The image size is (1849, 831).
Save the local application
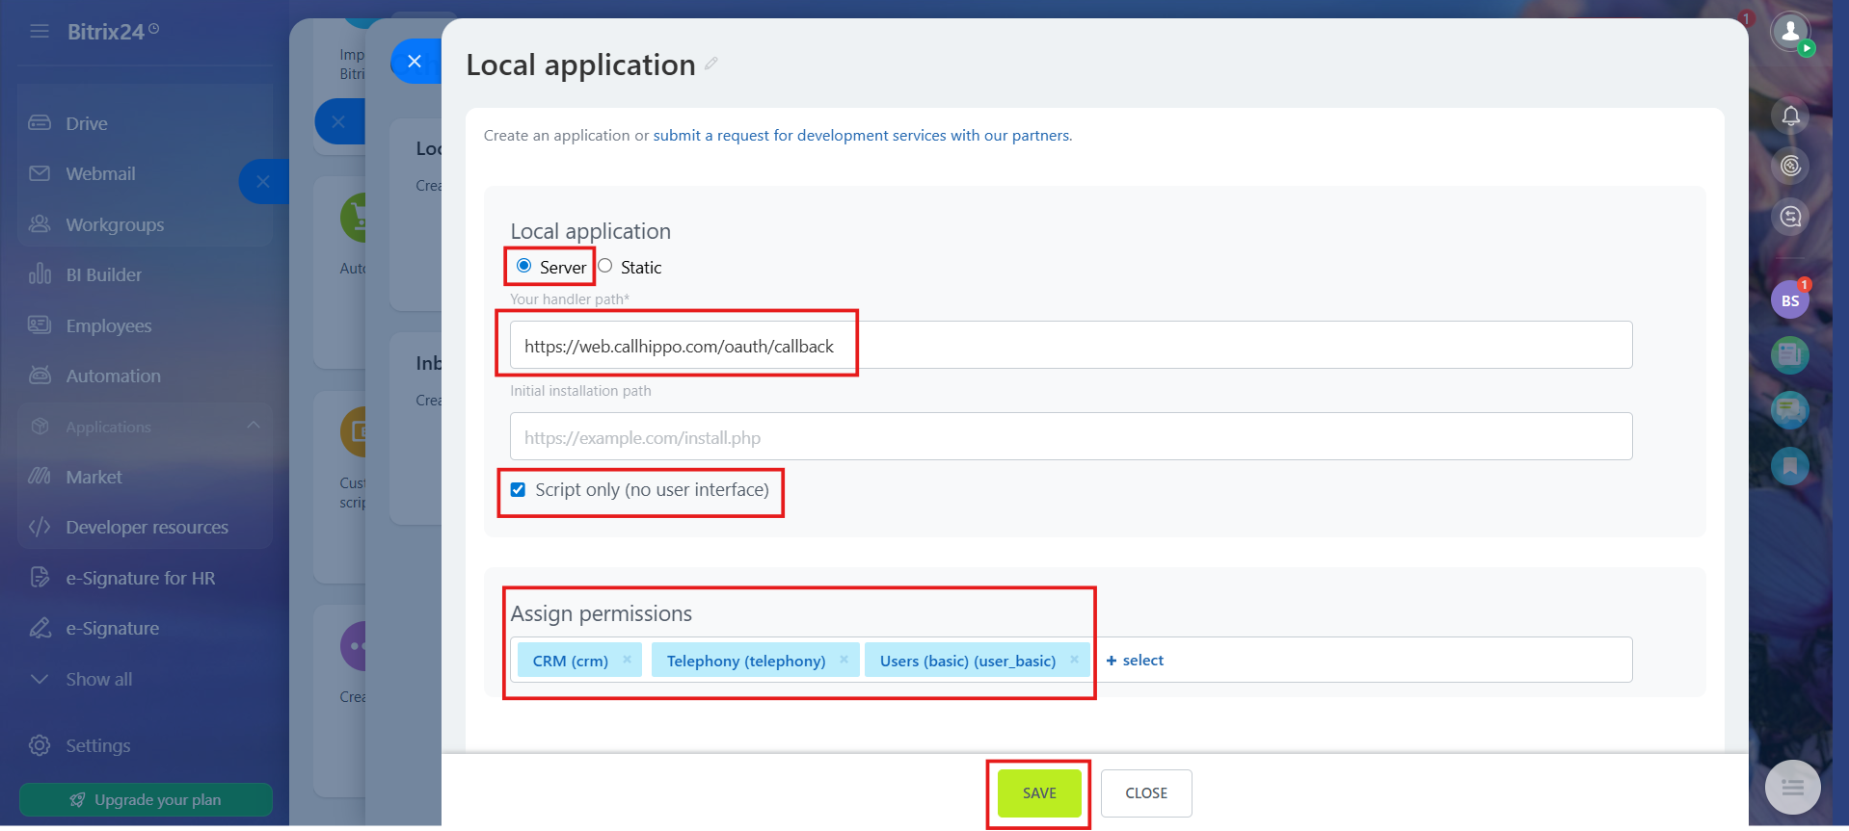pos(1039,793)
